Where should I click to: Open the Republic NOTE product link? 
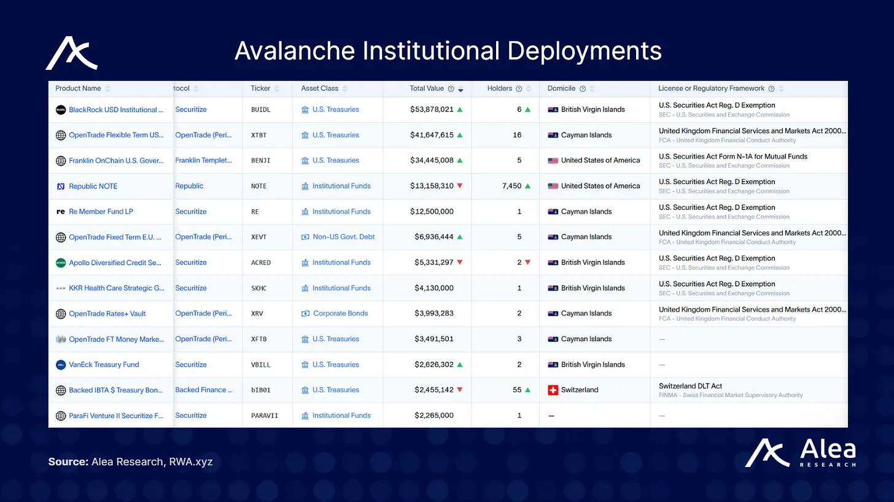(93, 186)
